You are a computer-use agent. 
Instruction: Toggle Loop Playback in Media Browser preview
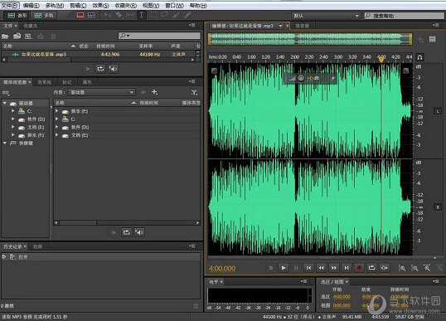[126, 232]
